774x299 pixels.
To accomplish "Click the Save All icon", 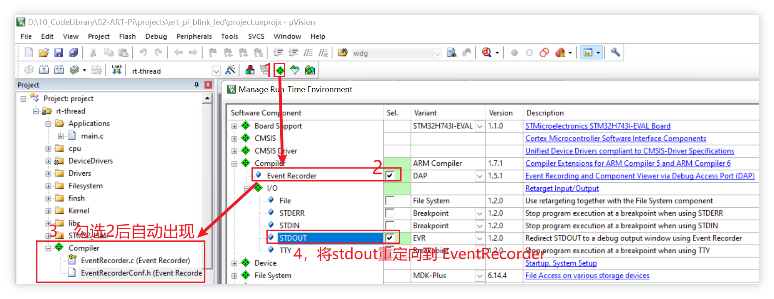I will [x=74, y=53].
